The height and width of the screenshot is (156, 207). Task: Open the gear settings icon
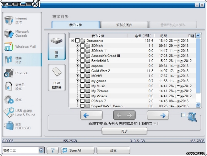(x=9, y=100)
